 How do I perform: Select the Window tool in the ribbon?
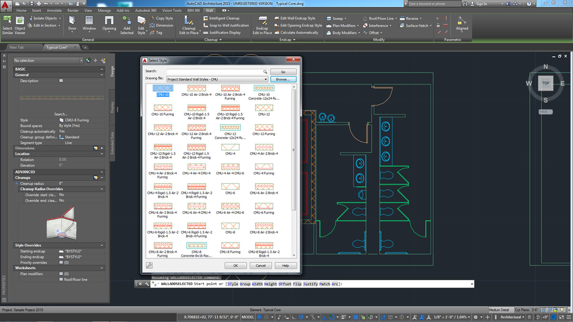point(89,24)
